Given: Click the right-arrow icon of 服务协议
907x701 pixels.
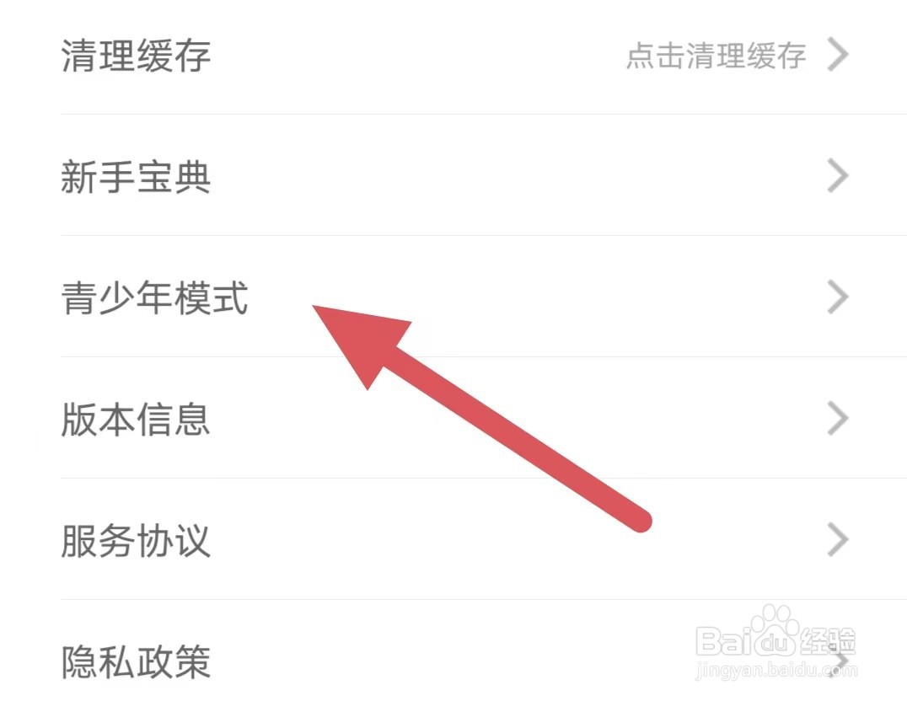Looking at the screenshot, I should [x=838, y=539].
